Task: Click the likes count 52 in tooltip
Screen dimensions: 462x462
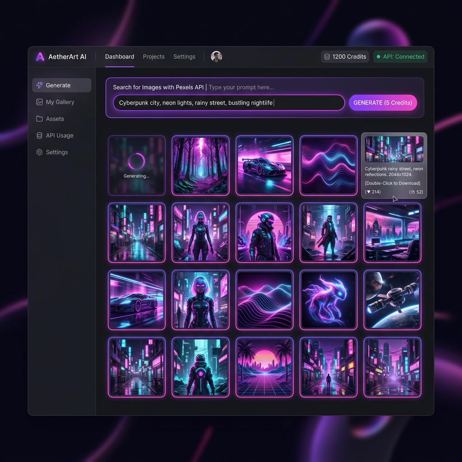Action: 416,192
